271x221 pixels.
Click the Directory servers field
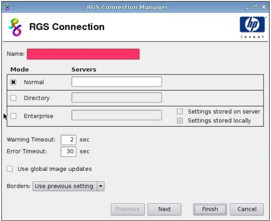(x=117, y=98)
